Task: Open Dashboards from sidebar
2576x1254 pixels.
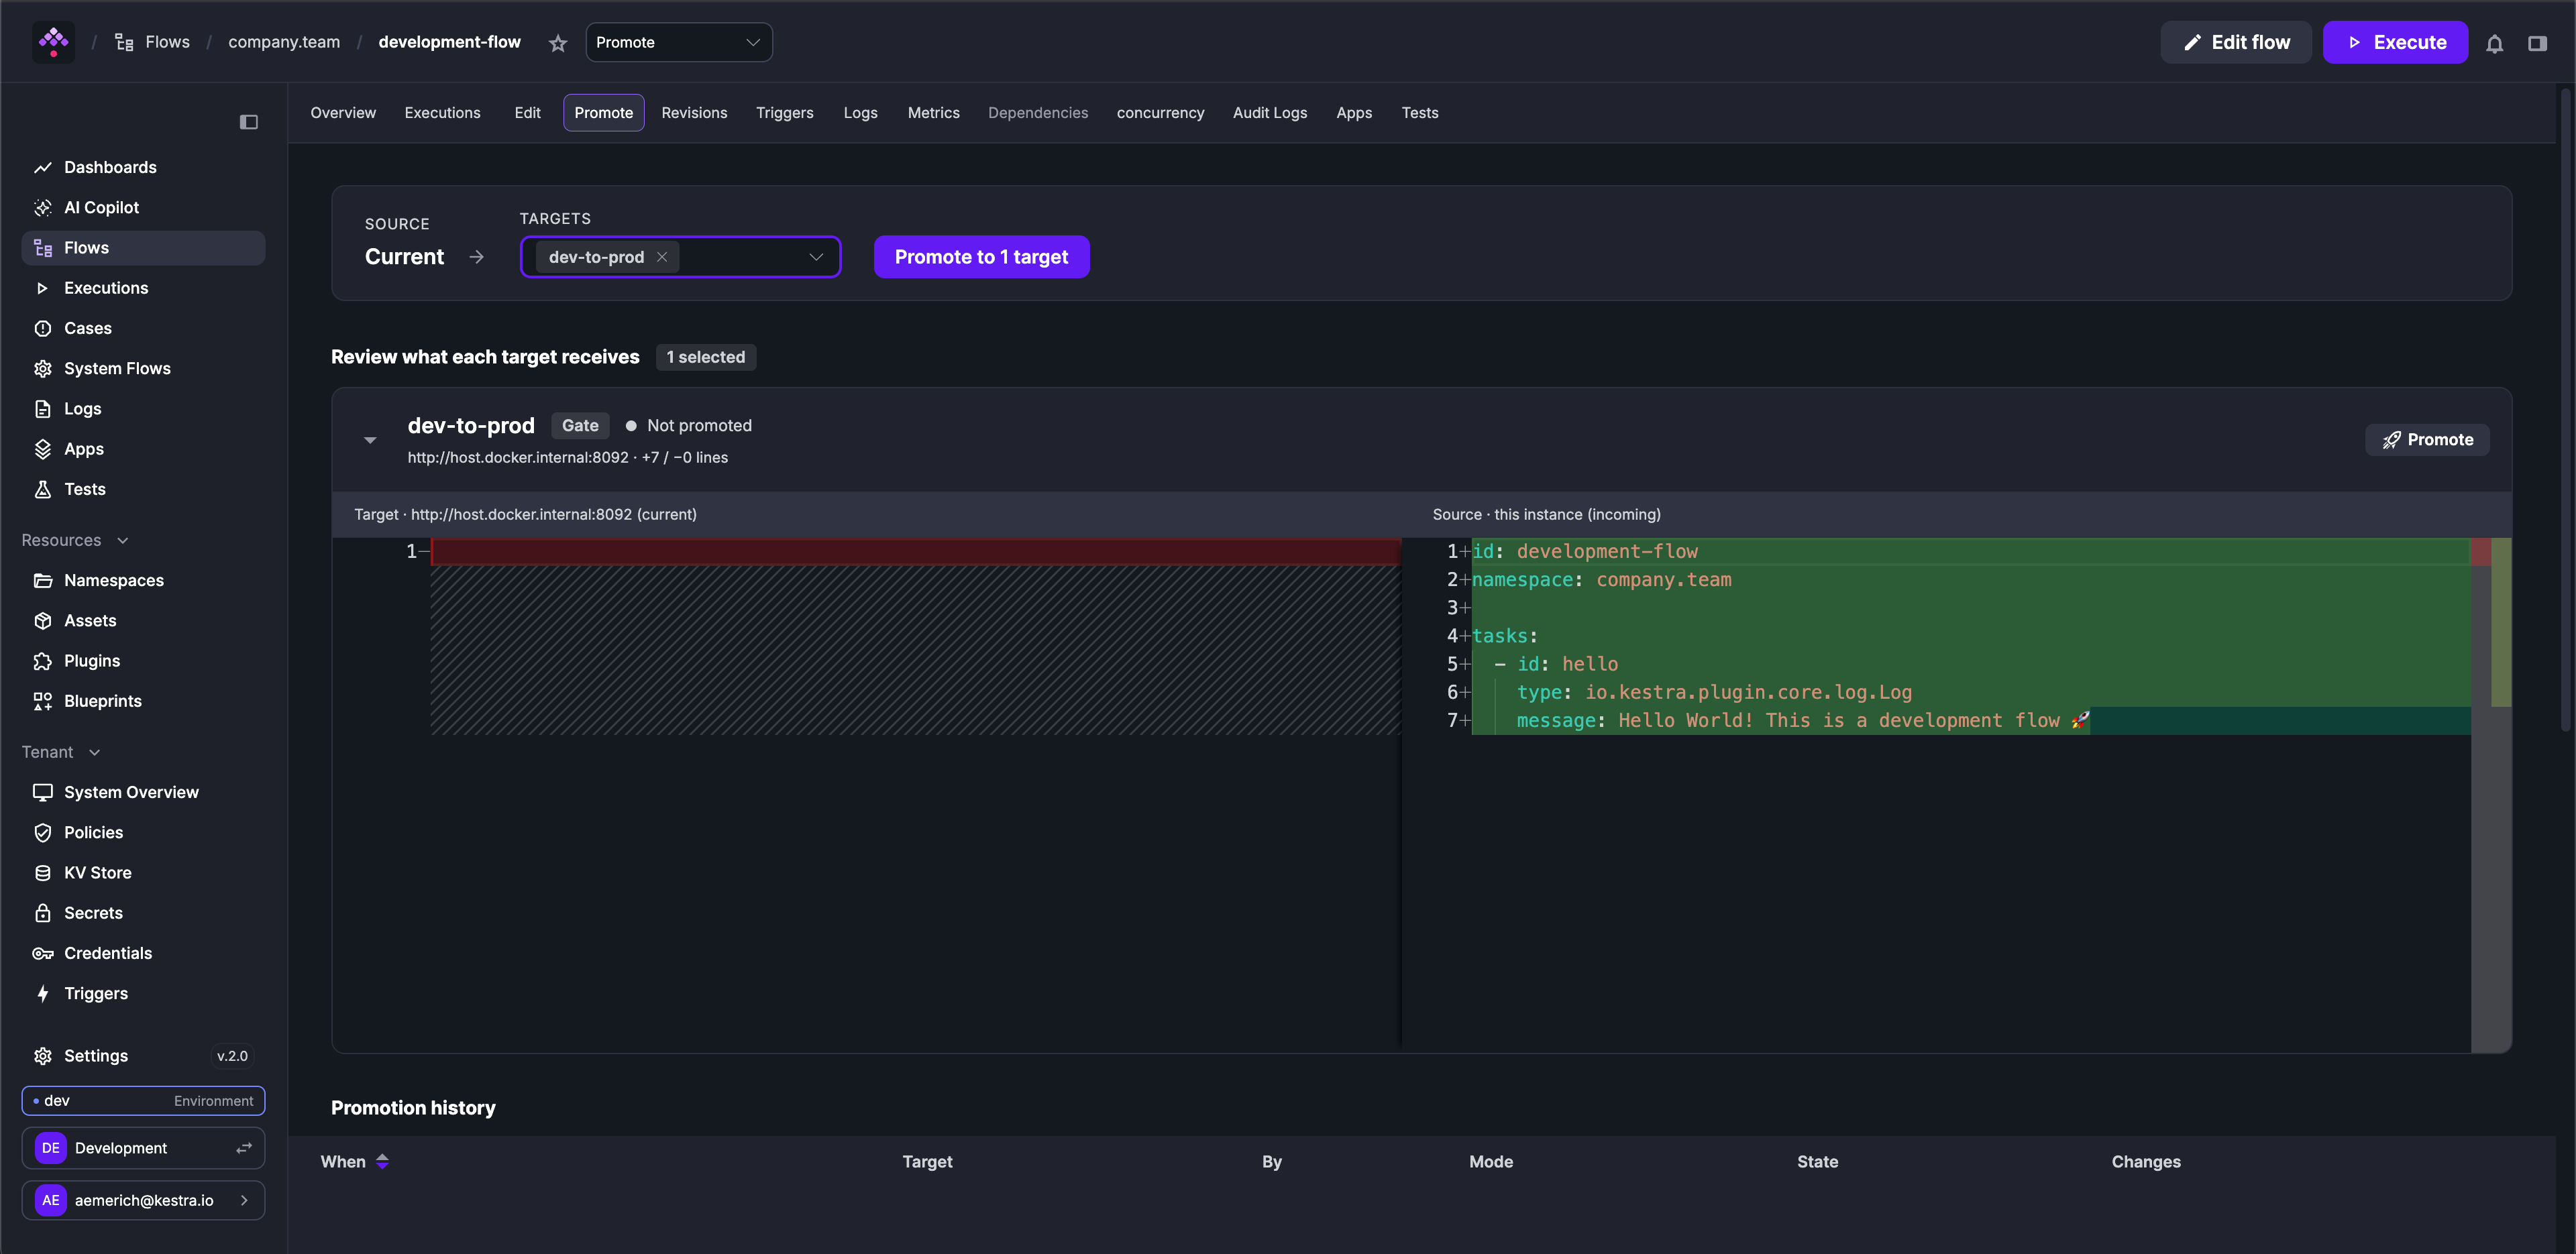Action: coord(143,167)
